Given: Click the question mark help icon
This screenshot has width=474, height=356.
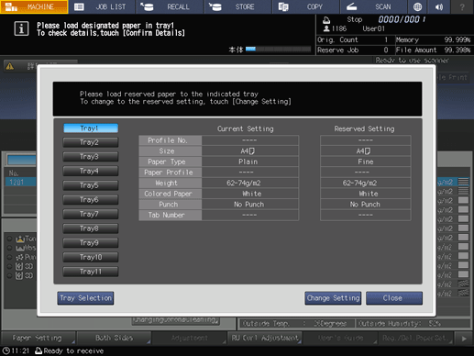Looking at the screenshot, I should (462, 6).
